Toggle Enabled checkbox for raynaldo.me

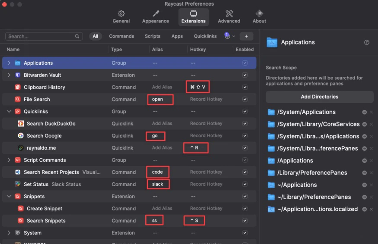coord(245,148)
